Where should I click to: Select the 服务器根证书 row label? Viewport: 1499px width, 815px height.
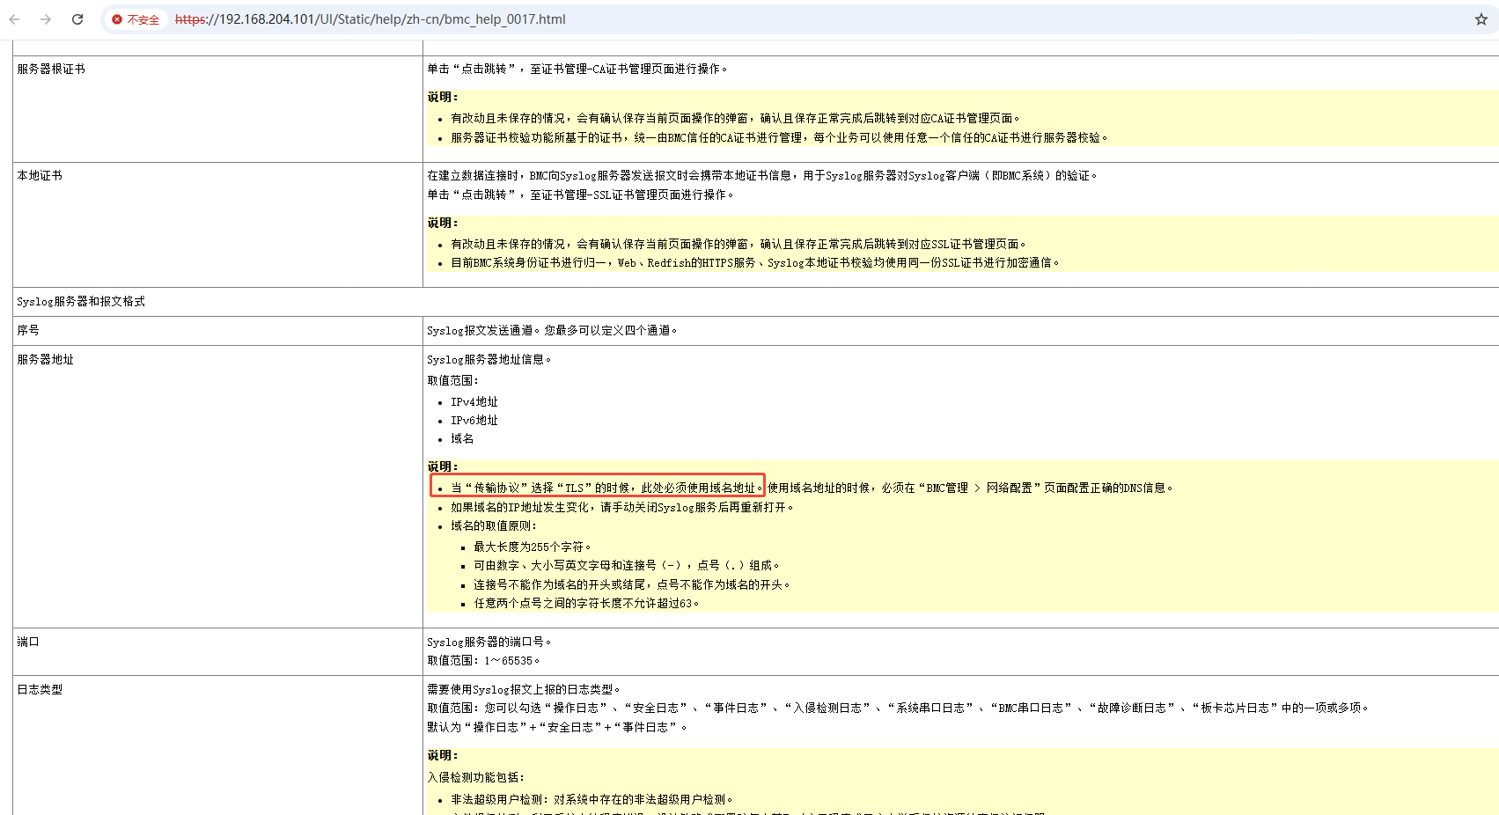(x=51, y=69)
